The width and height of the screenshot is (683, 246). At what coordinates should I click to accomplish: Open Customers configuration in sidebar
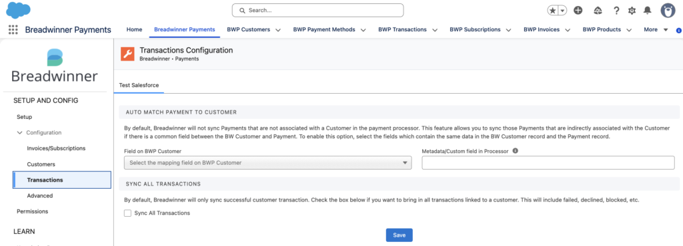tap(41, 164)
